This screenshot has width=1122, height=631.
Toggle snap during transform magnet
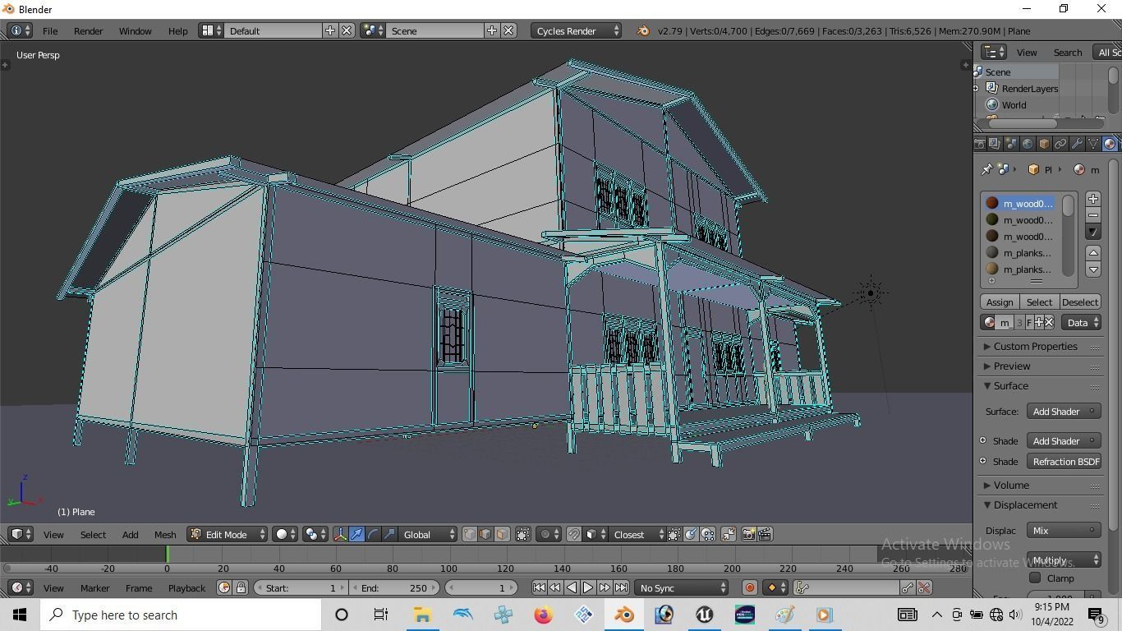tap(573, 534)
